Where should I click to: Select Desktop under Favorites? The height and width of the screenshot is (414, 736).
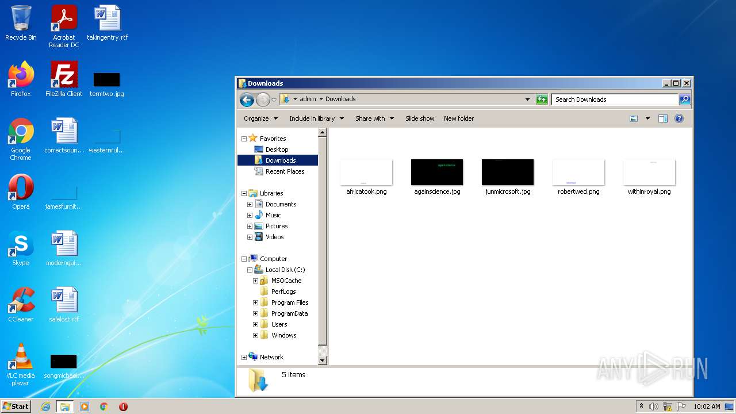coord(277,149)
